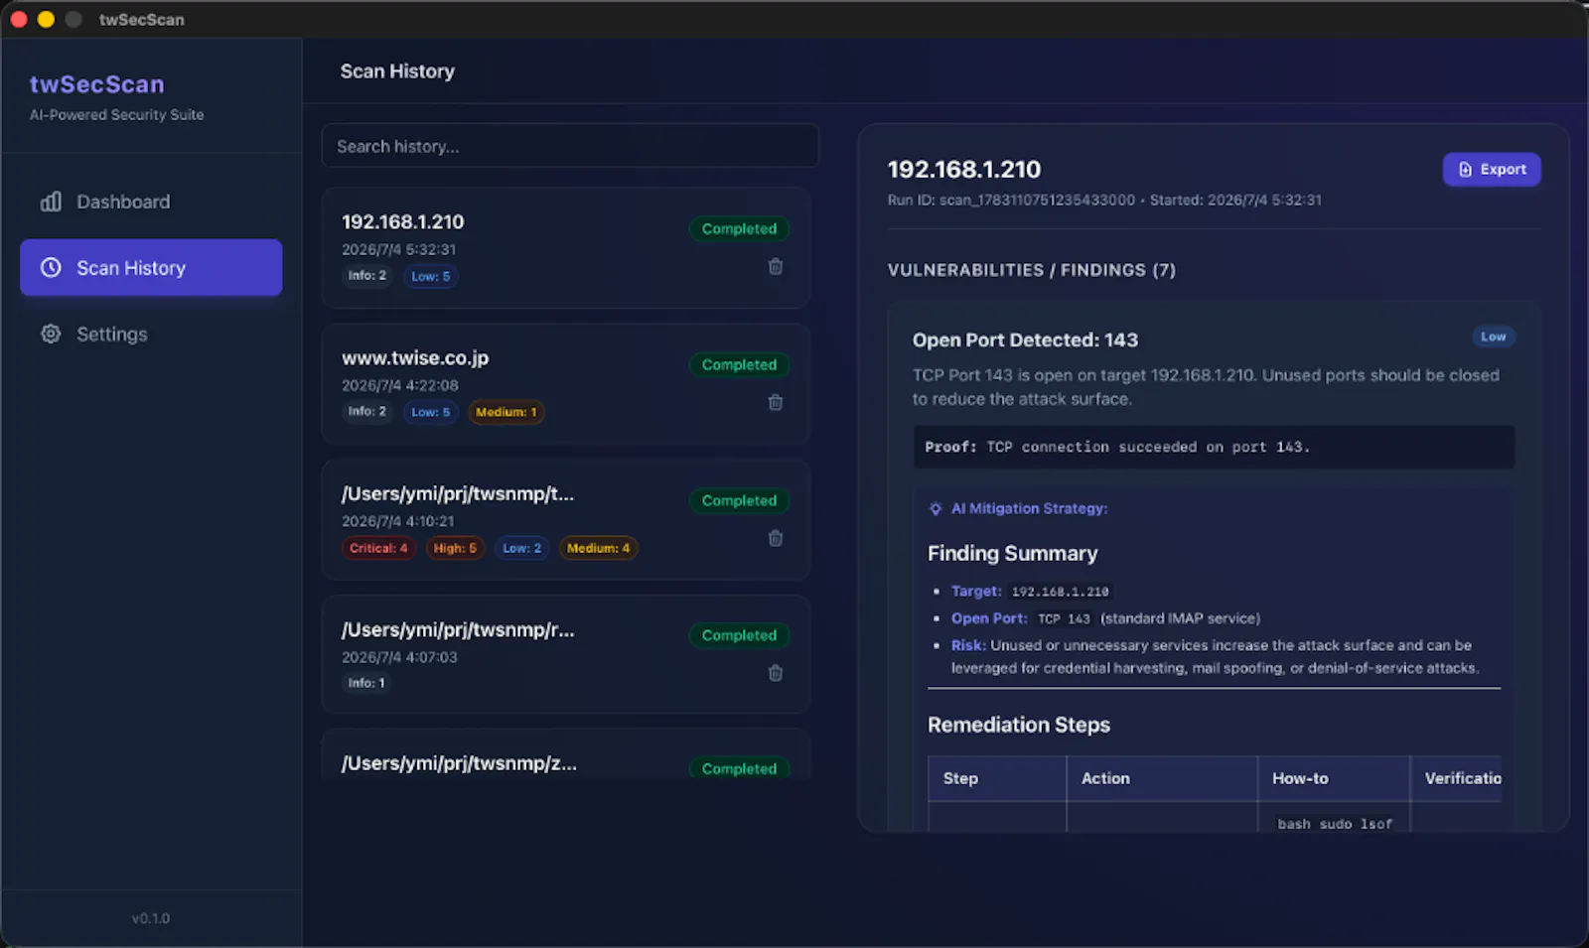Screen dimensions: 1589x948
Task: Click the twSecScan logo title
Action: [x=97, y=84]
